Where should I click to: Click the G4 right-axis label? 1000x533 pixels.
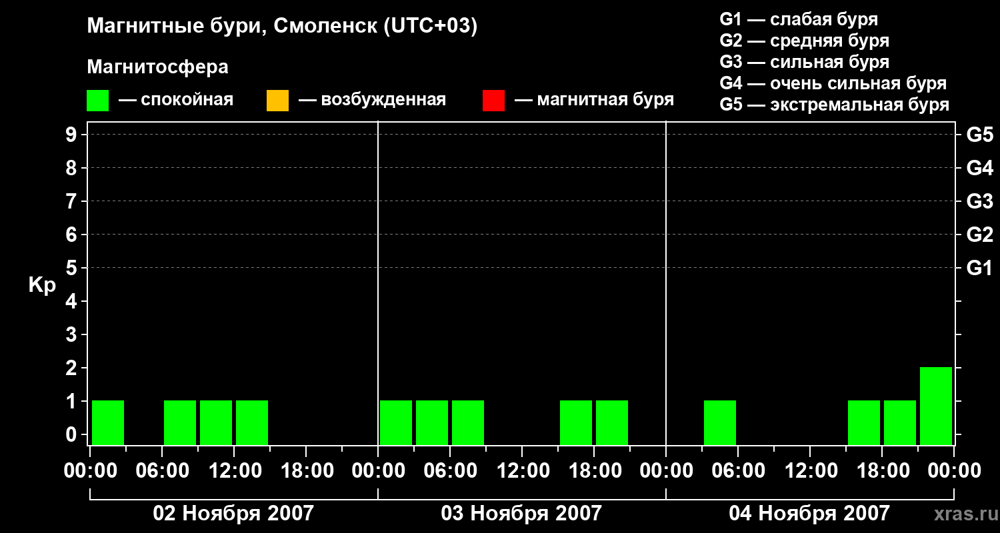[x=979, y=168]
